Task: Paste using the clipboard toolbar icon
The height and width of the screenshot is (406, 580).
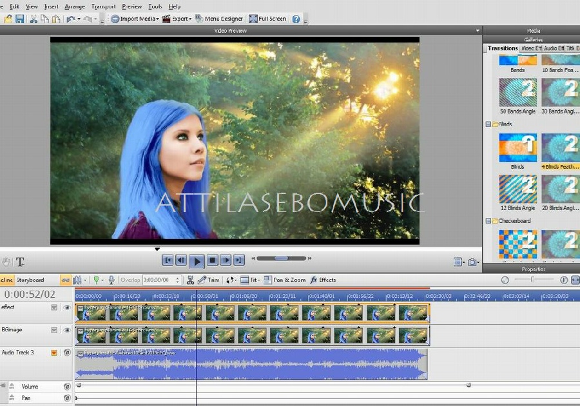Action: tap(56, 19)
